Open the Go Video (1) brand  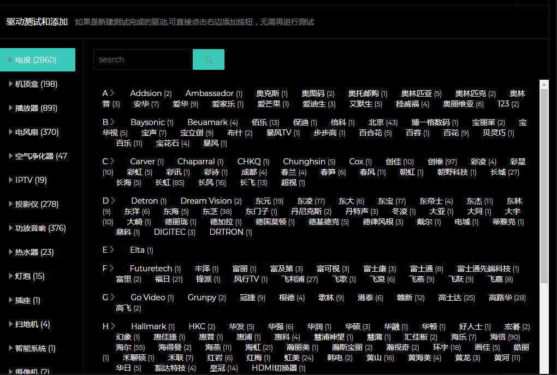coord(152,297)
